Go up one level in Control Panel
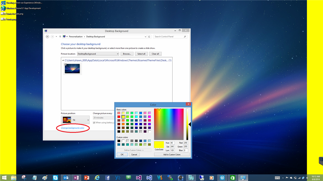The height and width of the screenshot is (181, 323). click(60, 36)
